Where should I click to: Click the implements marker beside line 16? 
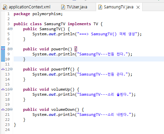click(x=3, y=89)
